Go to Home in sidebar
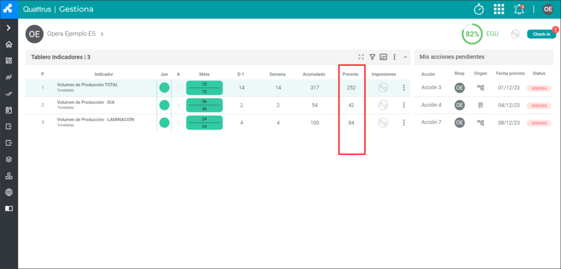This screenshot has height=269, width=561. [x=9, y=44]
